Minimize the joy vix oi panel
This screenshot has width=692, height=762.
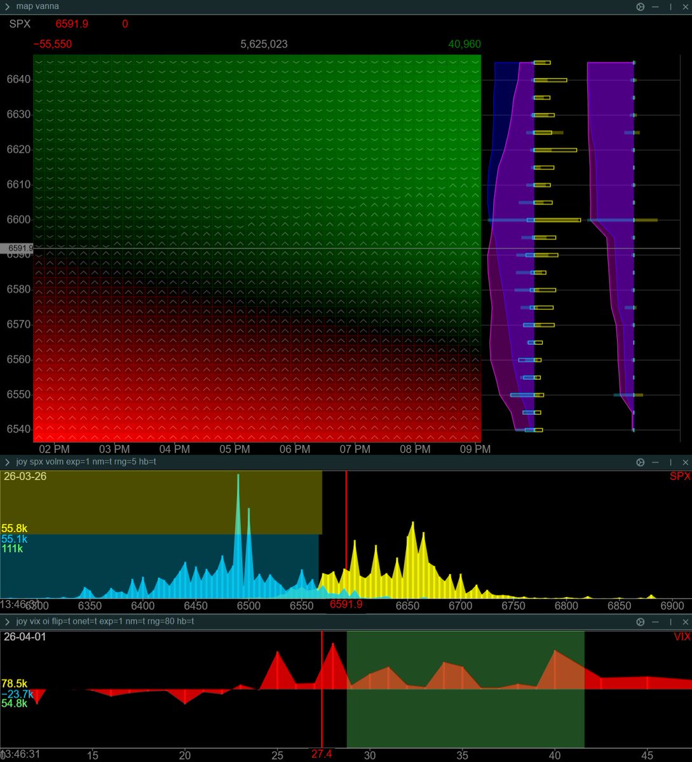pos(656,622)
